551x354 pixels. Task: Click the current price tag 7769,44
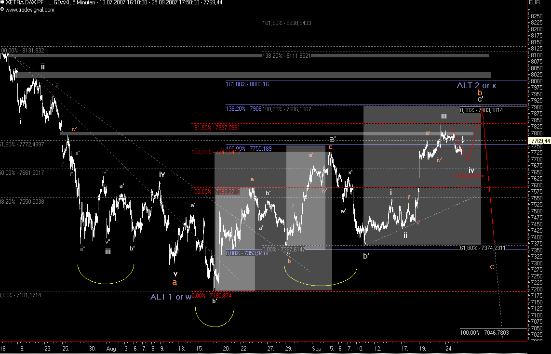coord(541,141)
